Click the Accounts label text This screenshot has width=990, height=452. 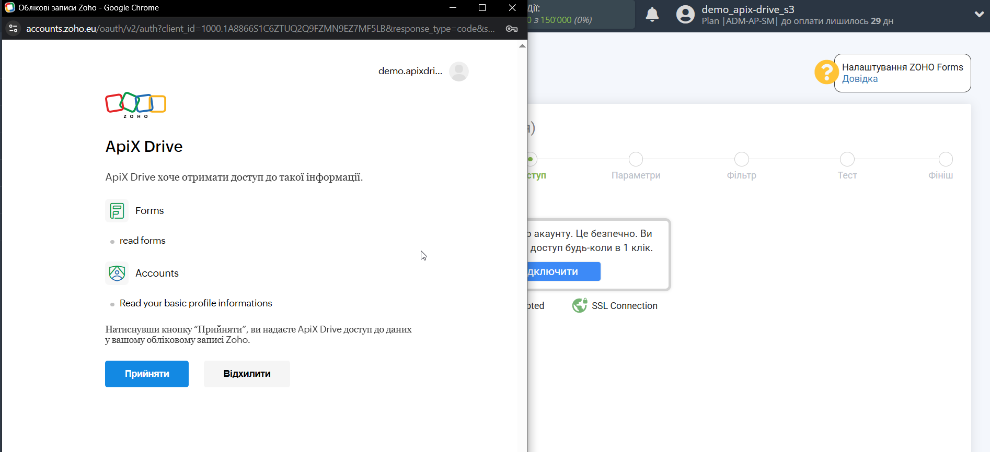(x=157, y=273)
